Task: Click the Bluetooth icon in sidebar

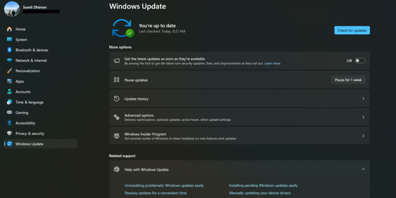Action: [x=9, y=50]
